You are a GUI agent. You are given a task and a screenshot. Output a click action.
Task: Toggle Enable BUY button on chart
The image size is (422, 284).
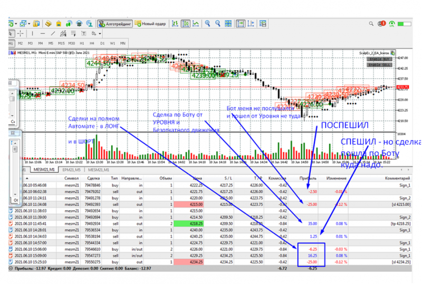(x=379, y=59)
